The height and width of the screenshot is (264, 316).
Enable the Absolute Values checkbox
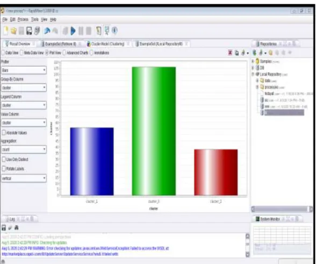pyautogui.click(x=4, y=132)
